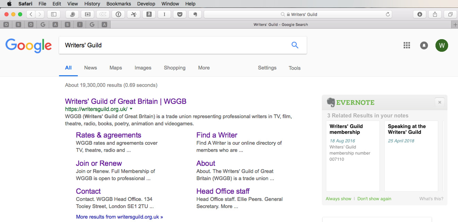This screenshot has height=222, width=458.
Task: Open the Contact sitelink
Action: [88, 192]
